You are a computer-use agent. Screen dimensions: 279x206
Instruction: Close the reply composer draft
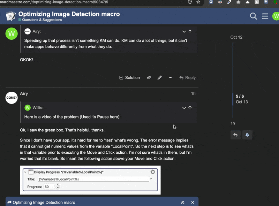click(193, 203)
